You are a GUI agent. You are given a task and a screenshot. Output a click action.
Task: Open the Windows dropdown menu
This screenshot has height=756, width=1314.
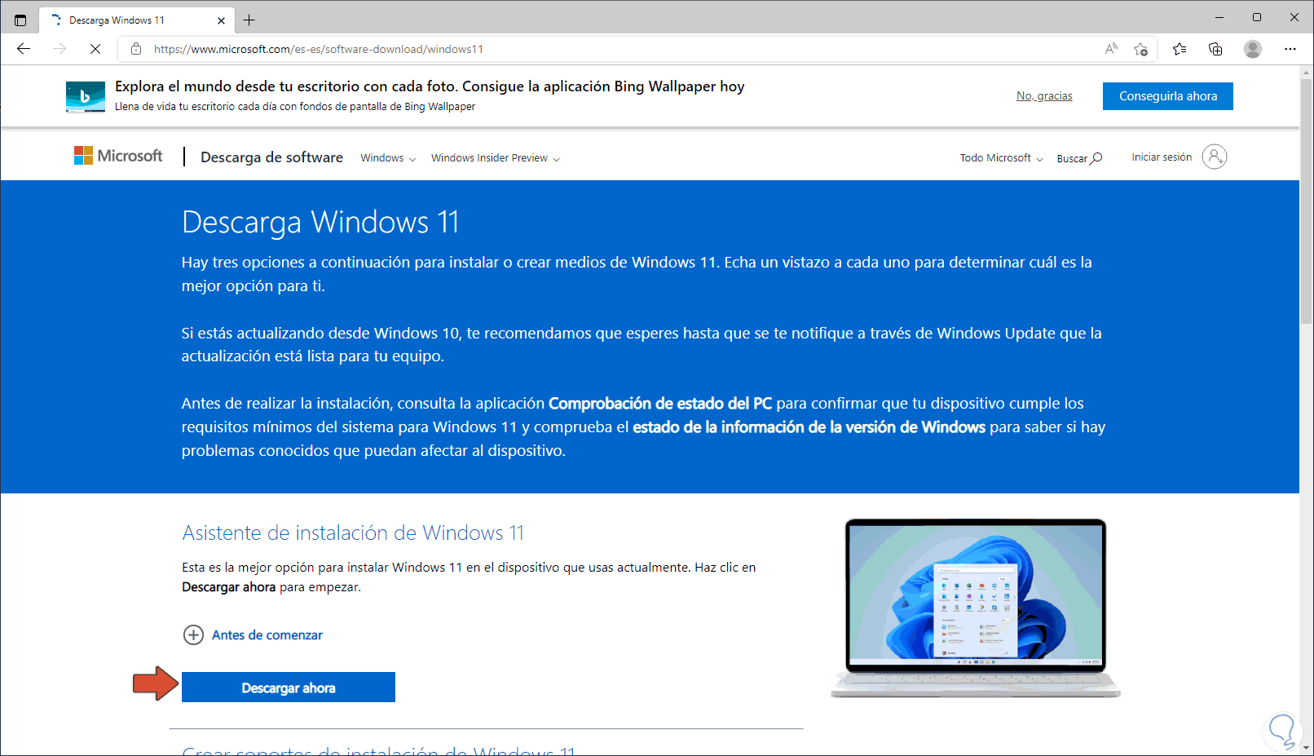388,158
